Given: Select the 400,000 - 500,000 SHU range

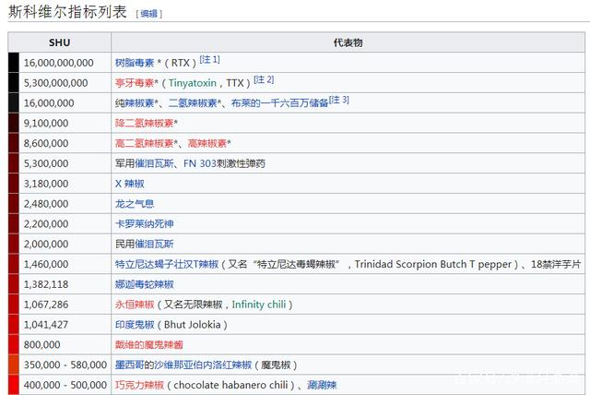Looking at the screenshot, I should pyautogui.click(x=65, y=385).
